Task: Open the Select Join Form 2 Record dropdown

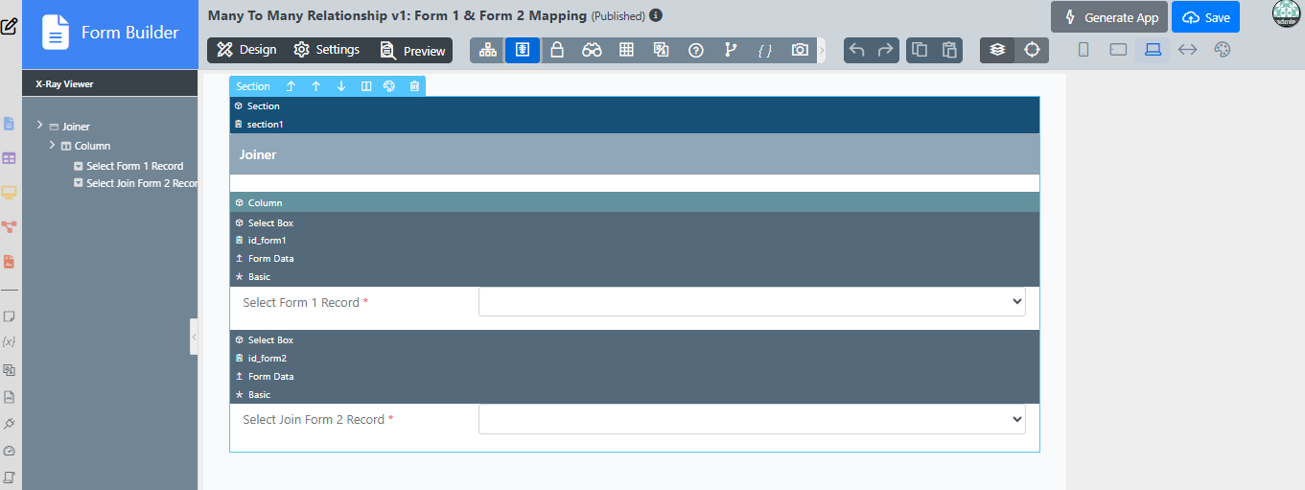Action: 752,419
